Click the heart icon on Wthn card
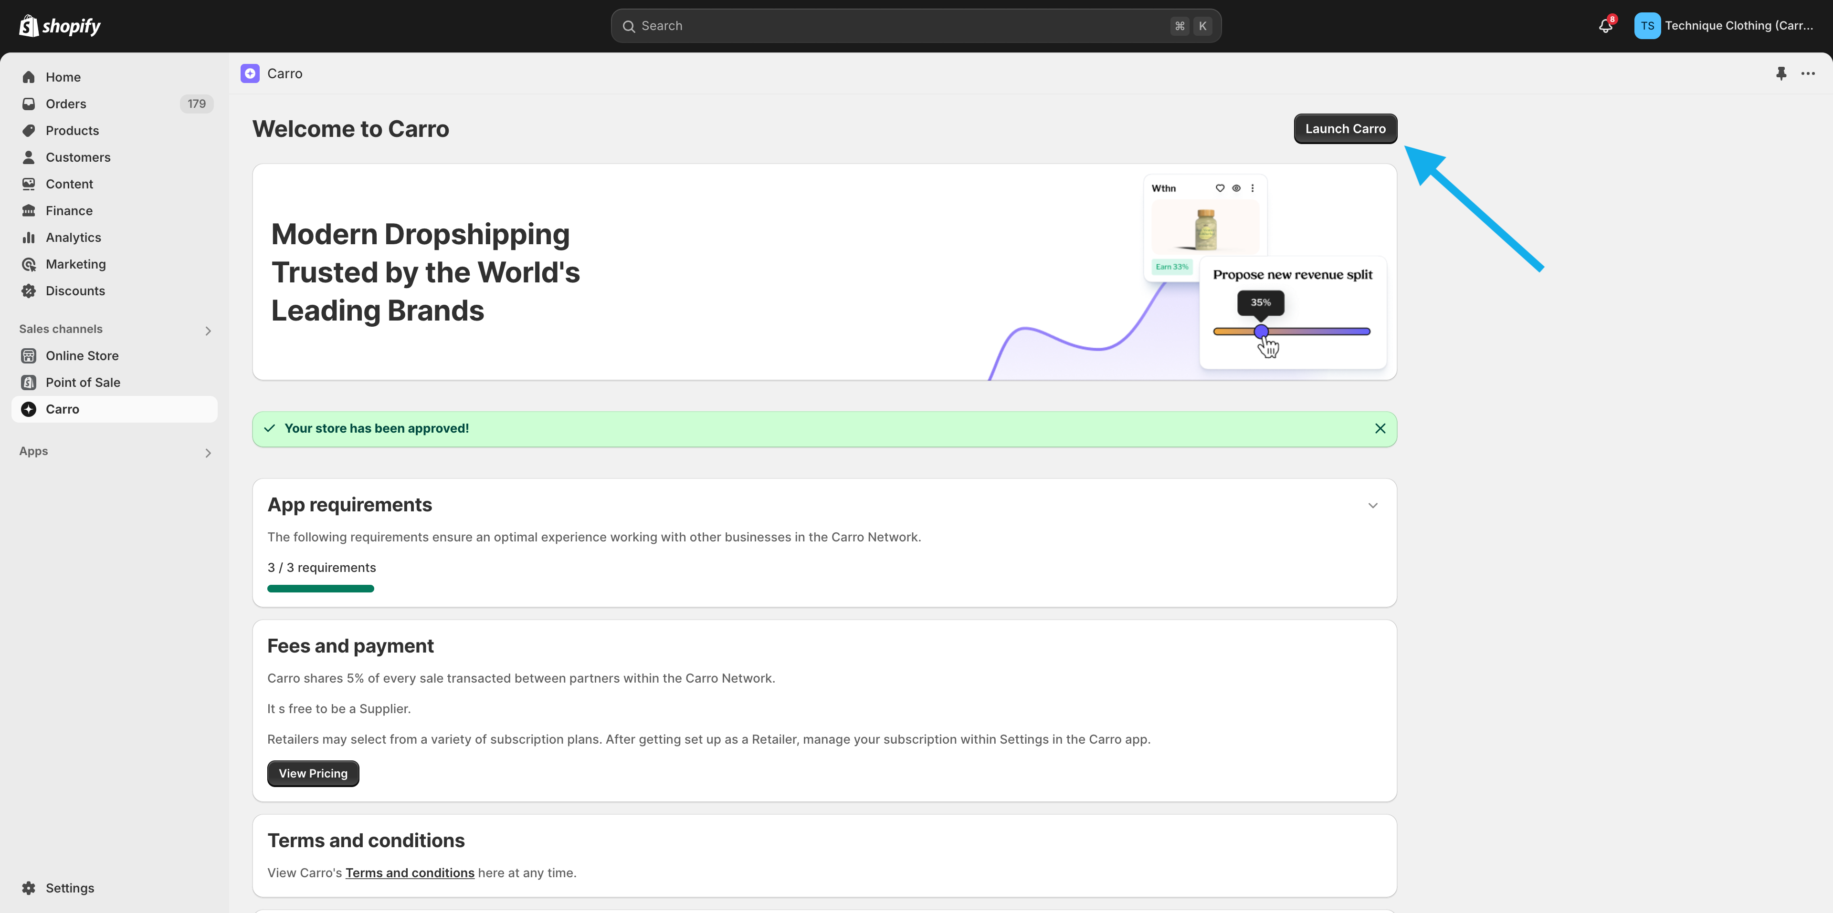 point(1220,188)
